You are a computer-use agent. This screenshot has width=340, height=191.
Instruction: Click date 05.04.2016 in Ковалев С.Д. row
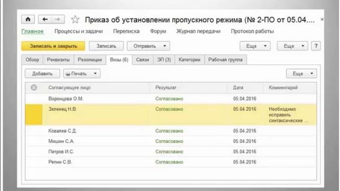(244, 131)
